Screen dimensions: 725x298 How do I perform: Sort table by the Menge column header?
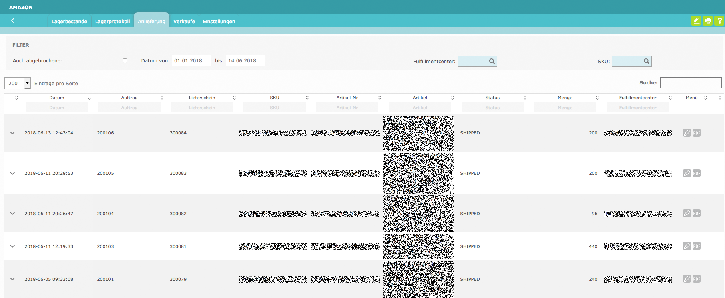(565, 98)
